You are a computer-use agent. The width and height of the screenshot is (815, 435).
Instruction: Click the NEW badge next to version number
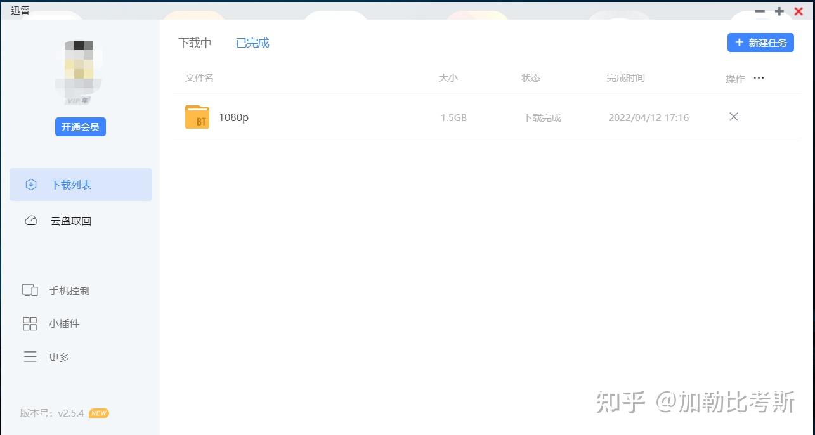(98, 413)
